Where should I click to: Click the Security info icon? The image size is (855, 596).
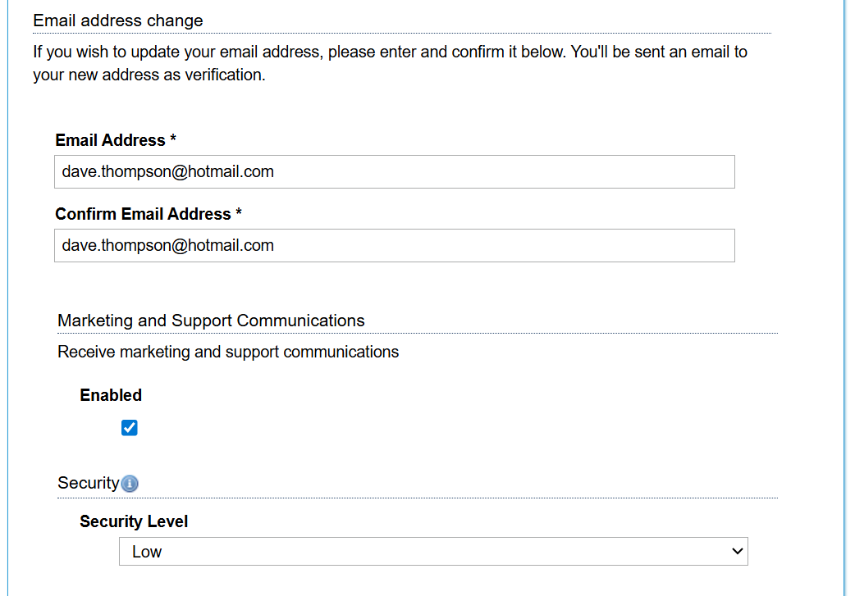130,484
